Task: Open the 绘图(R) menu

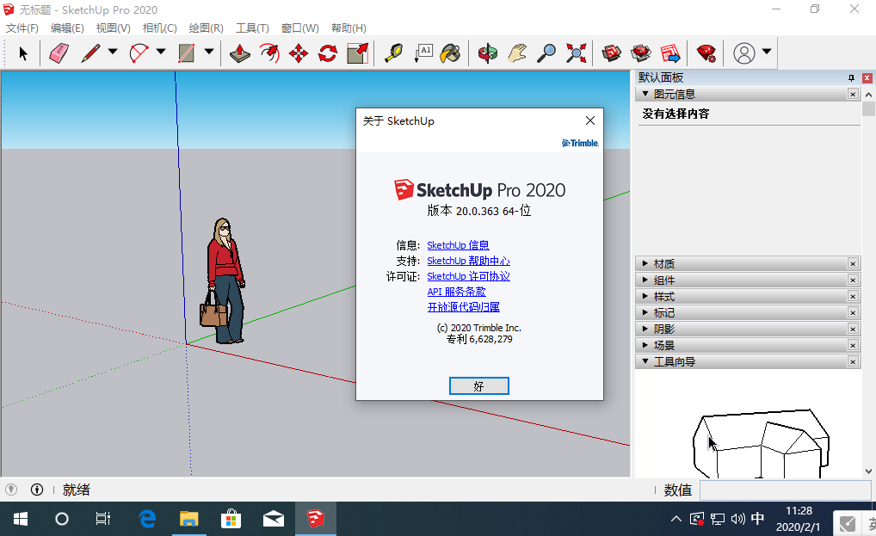Action: (x=207, y=28)
